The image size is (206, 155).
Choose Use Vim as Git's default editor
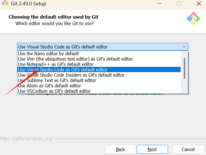point(99,59)
